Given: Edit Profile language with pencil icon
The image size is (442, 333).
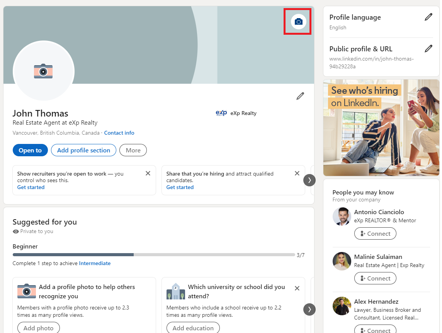Looking at the screenshot, I should [x=428, y=17].
